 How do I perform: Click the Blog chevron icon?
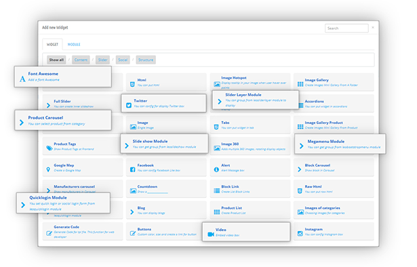click(132, 212)
